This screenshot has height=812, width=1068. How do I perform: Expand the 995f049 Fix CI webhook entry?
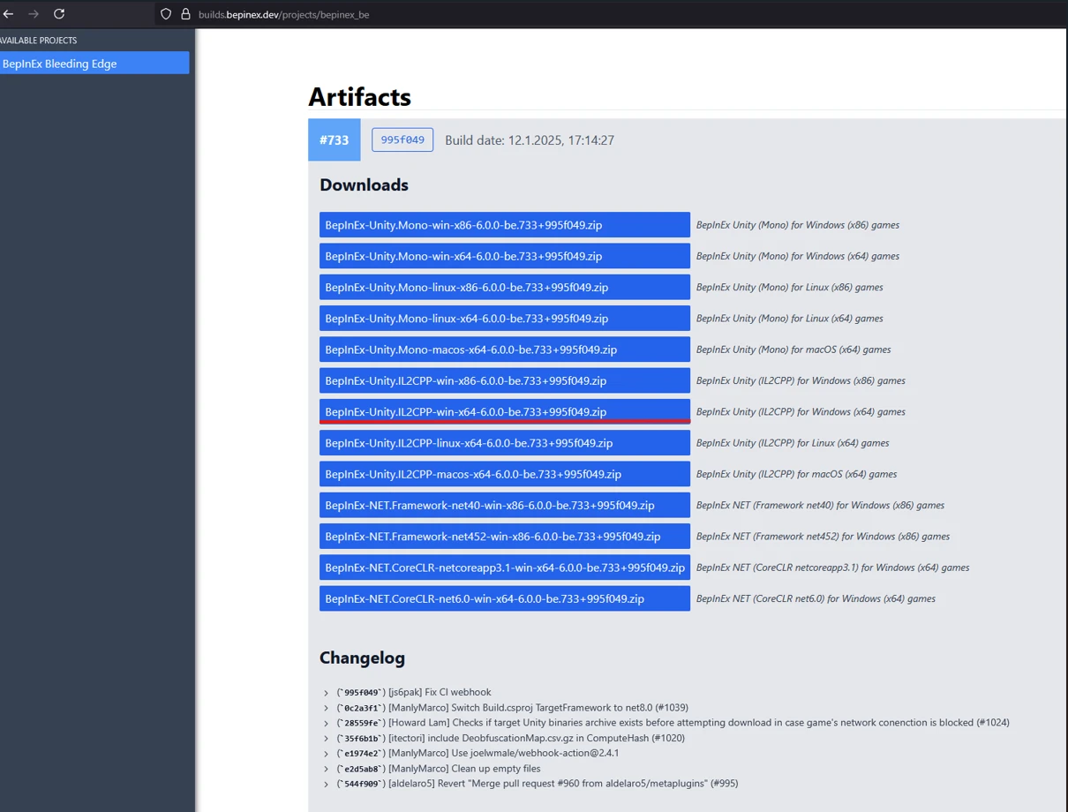pos(326,693)
